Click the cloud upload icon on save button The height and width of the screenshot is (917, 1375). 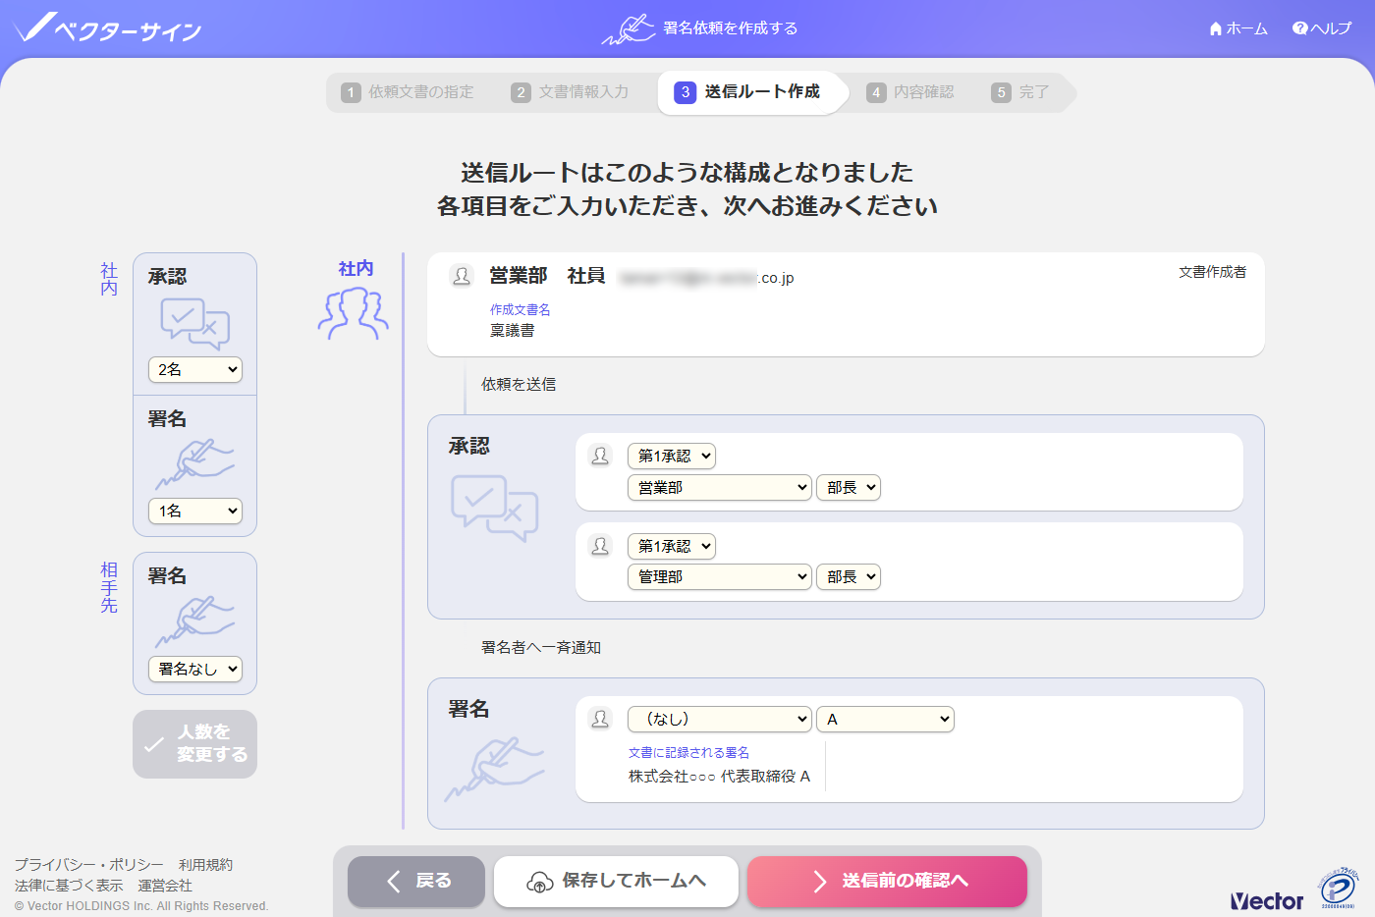tap(540, 882)
